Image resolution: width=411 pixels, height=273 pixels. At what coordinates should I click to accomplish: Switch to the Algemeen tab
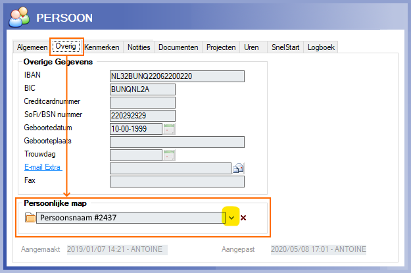coord(32,47)
